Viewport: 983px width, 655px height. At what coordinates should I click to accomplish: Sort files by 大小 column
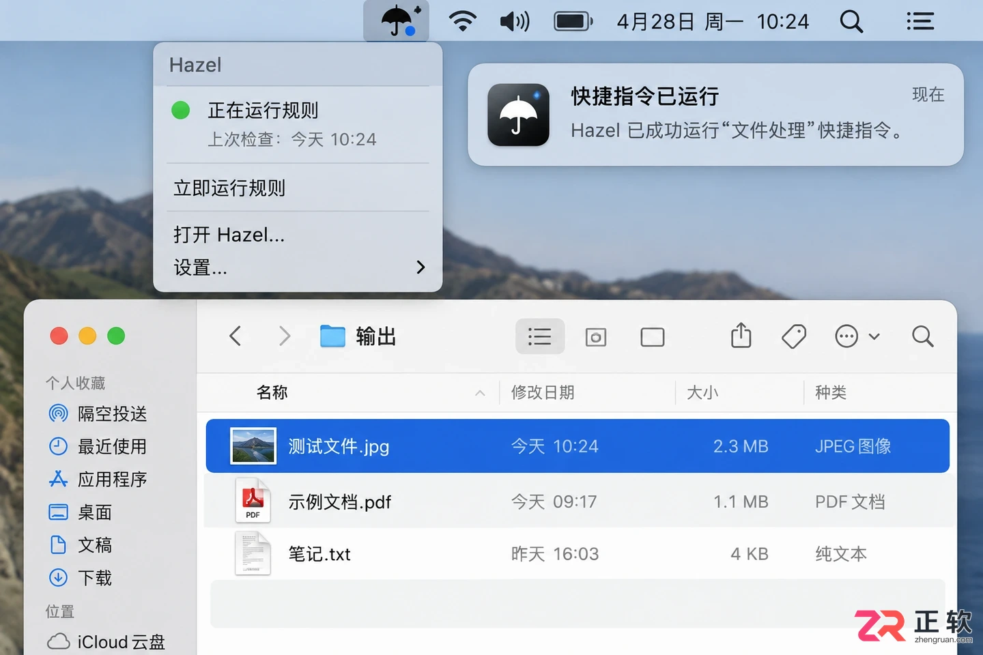(702, 392)
